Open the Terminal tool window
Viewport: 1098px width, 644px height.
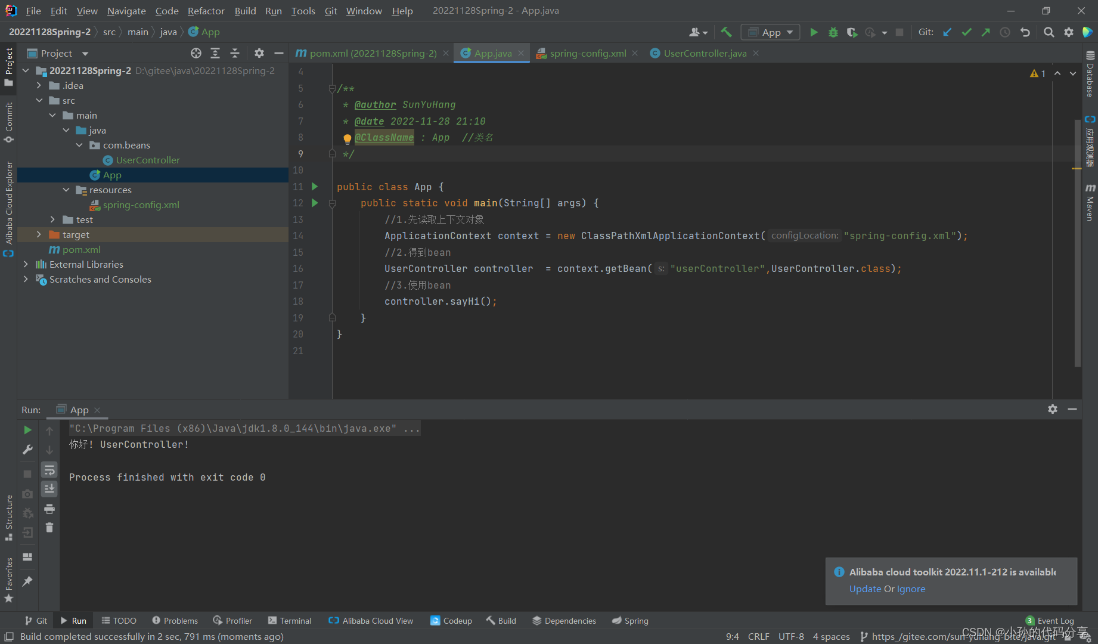(290, 621)
